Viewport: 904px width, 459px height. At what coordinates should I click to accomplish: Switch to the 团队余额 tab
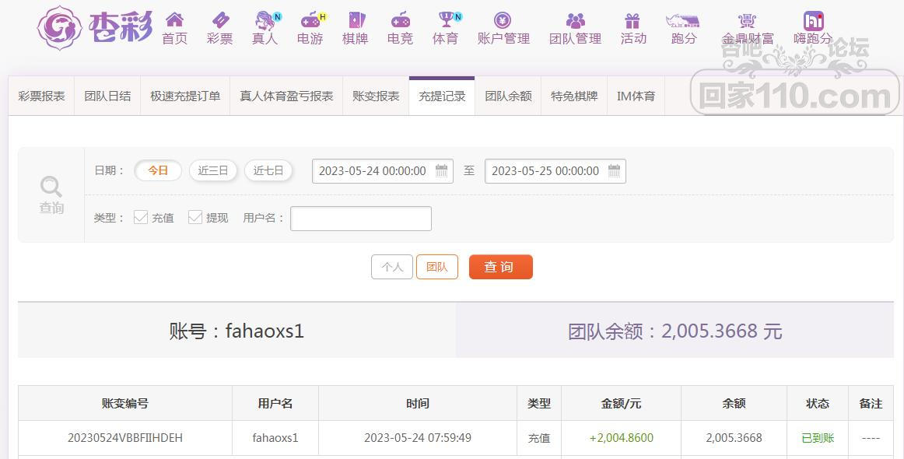coord(508,96)
